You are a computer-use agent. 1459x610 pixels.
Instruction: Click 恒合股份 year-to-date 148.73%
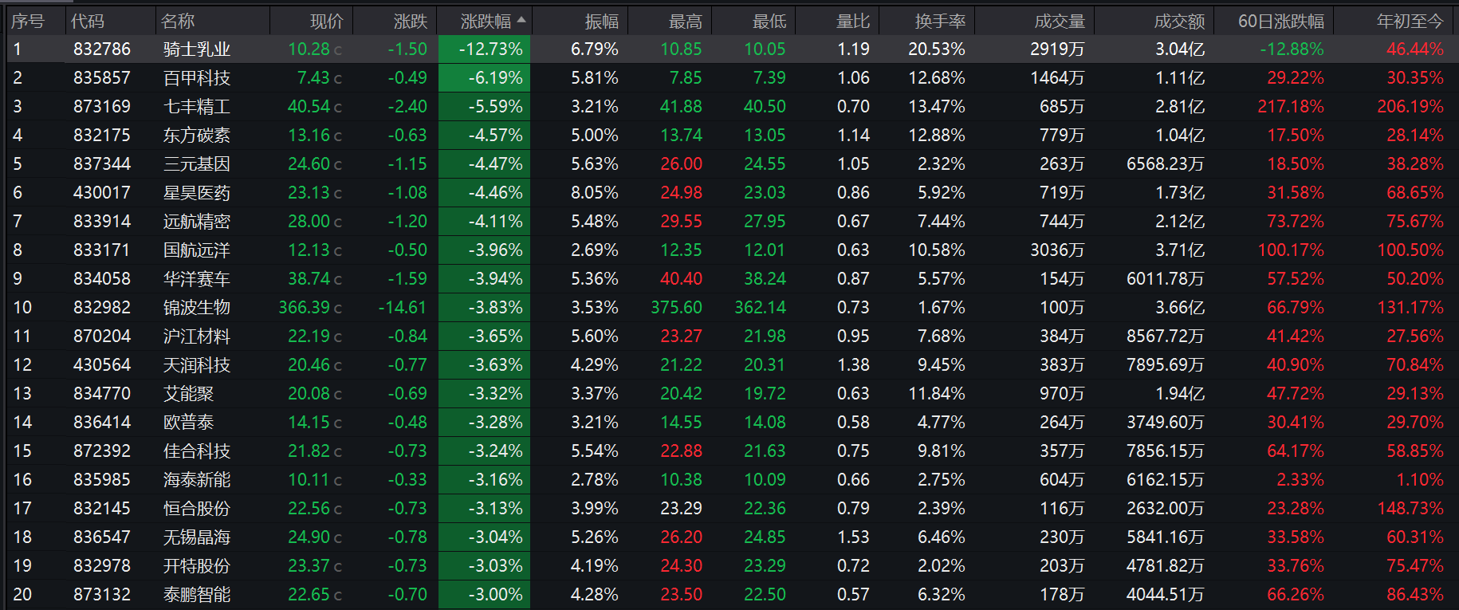(1410, 509)
